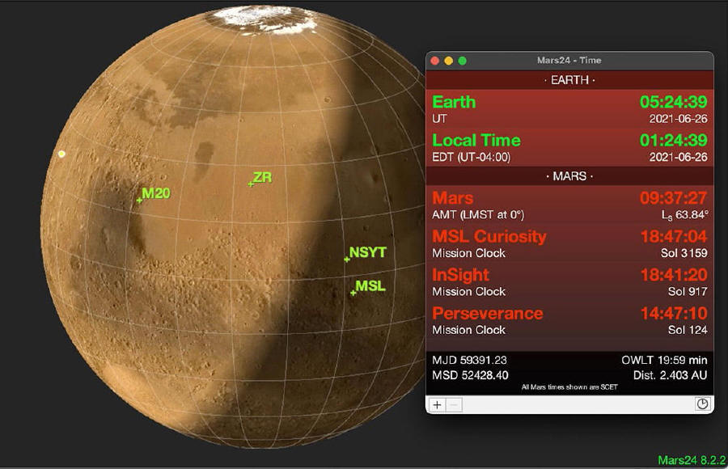Click the EARTH section header

pyautogui.click(x=569, y=80)
